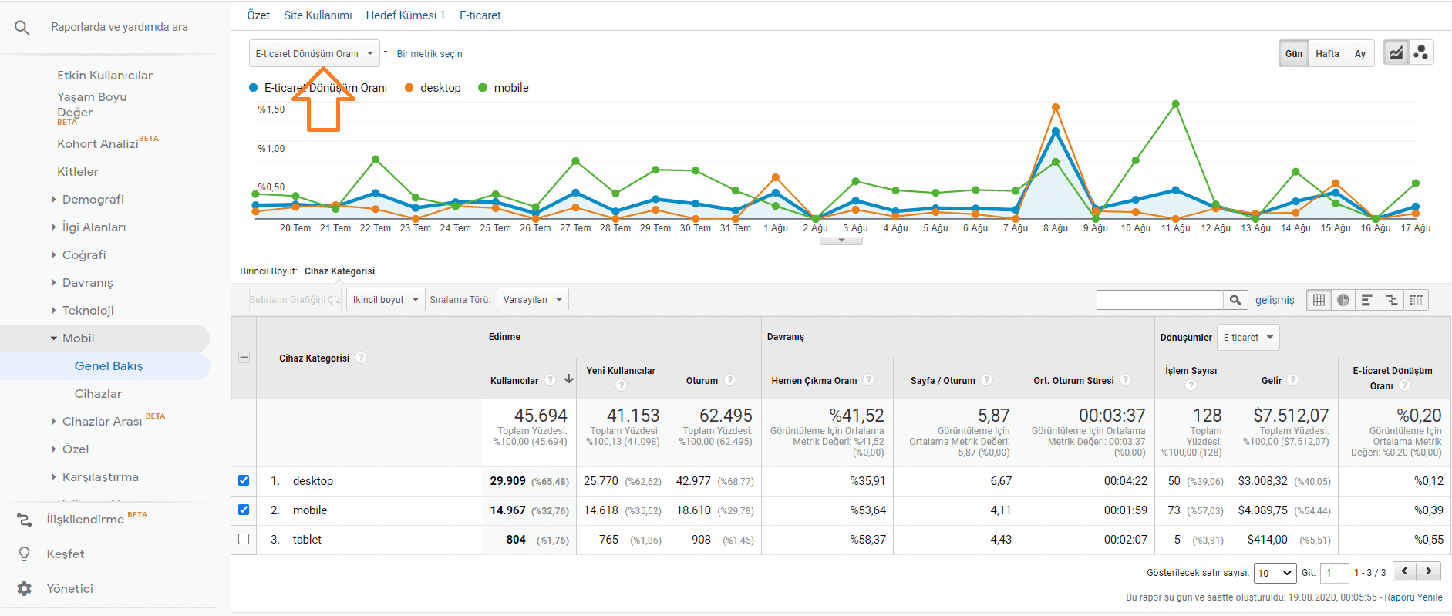Open Yönetici admin gear settings
This screenshot has height=616, width=1452.
click(x=25, y=588)
